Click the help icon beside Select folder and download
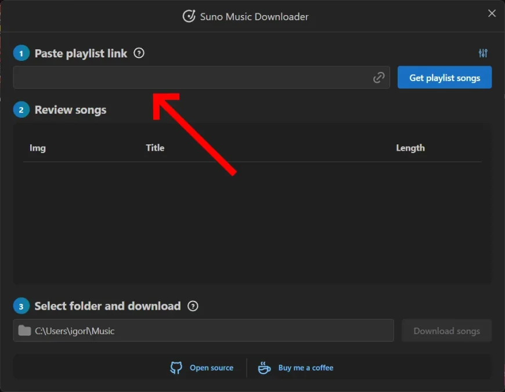 (x=193, y=306)
